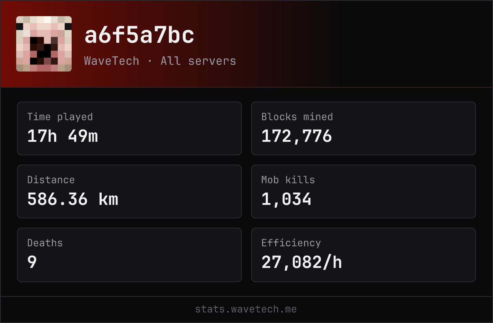Select the 172,776 blocks value
The width and height of the screenshot is (493, 323).
coord(297,136)
